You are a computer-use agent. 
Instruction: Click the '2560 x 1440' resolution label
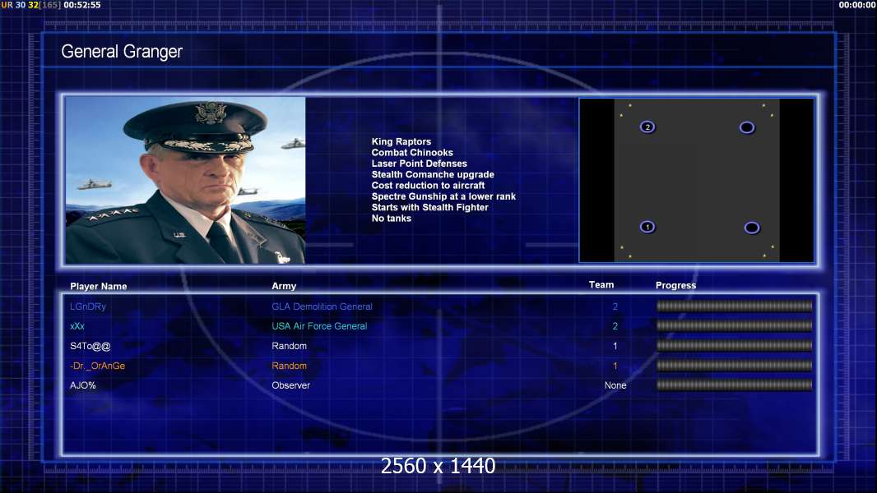click(x=438, y=466)
